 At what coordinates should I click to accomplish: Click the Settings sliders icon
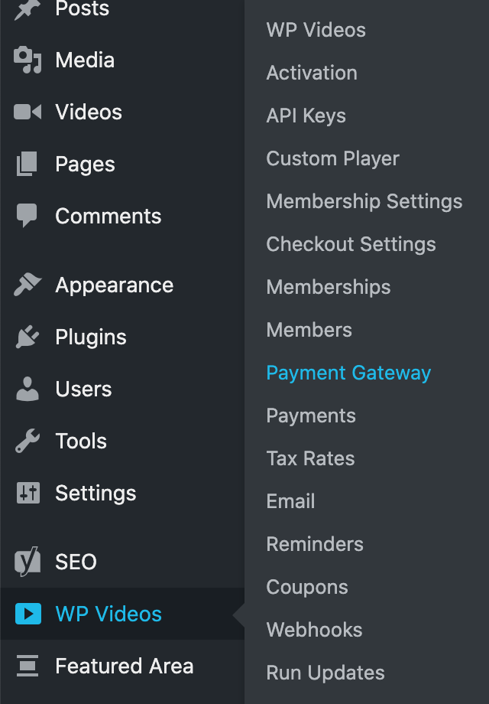[x=28, y=493]
